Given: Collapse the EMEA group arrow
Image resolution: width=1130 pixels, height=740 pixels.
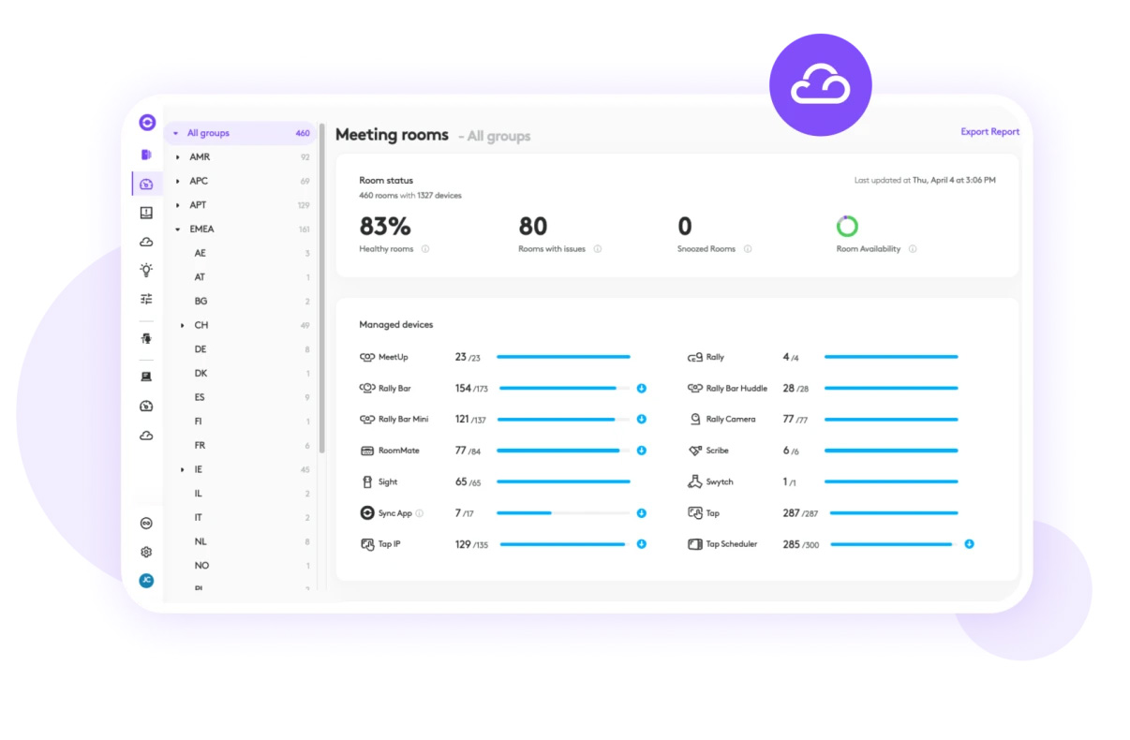Looking at the screenshot, I should pos(178,229).
